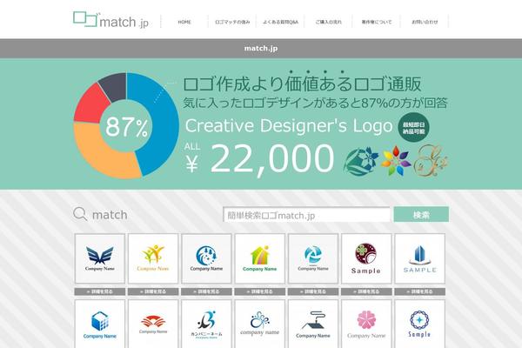
Task: Choose the blue circular wave logo
Action: coord(206,258)
